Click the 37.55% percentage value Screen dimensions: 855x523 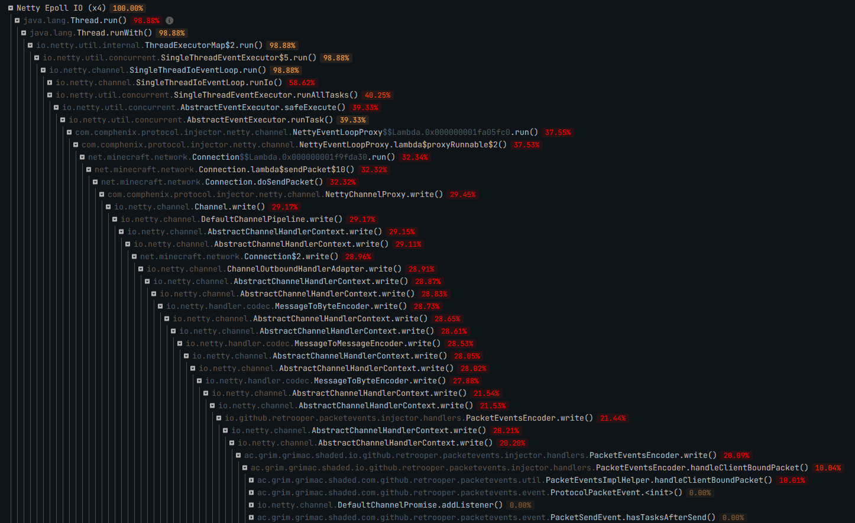[558, 133]
